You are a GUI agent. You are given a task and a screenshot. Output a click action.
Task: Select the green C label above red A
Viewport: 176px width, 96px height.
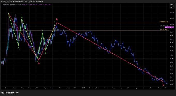[x=37, y=61]
